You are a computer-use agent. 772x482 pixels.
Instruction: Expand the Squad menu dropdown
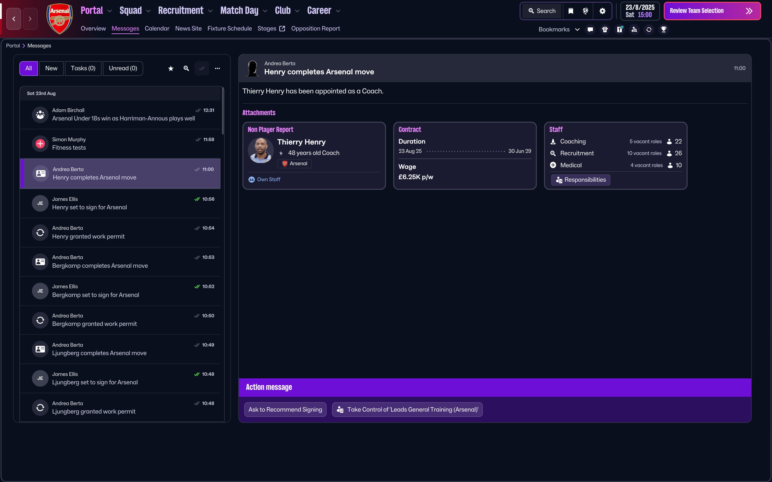134,11
